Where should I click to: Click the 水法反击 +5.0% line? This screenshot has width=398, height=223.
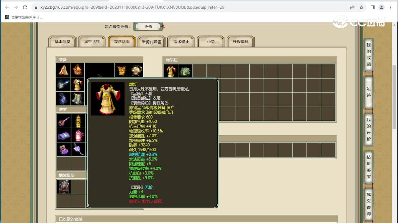pos(143,159)
